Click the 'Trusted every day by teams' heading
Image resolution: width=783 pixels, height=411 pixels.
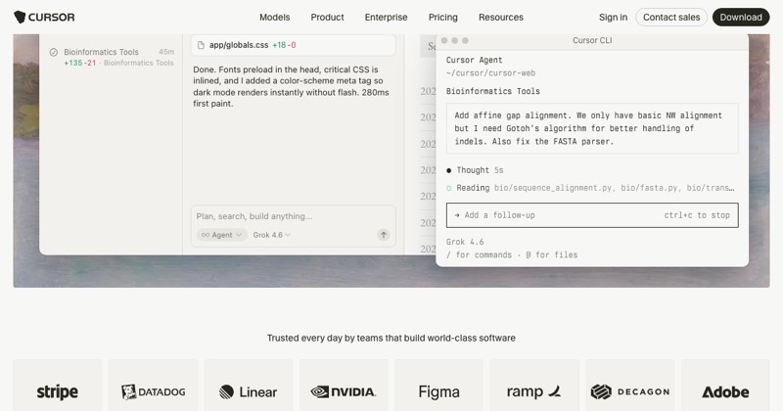[x=391, y=338]
